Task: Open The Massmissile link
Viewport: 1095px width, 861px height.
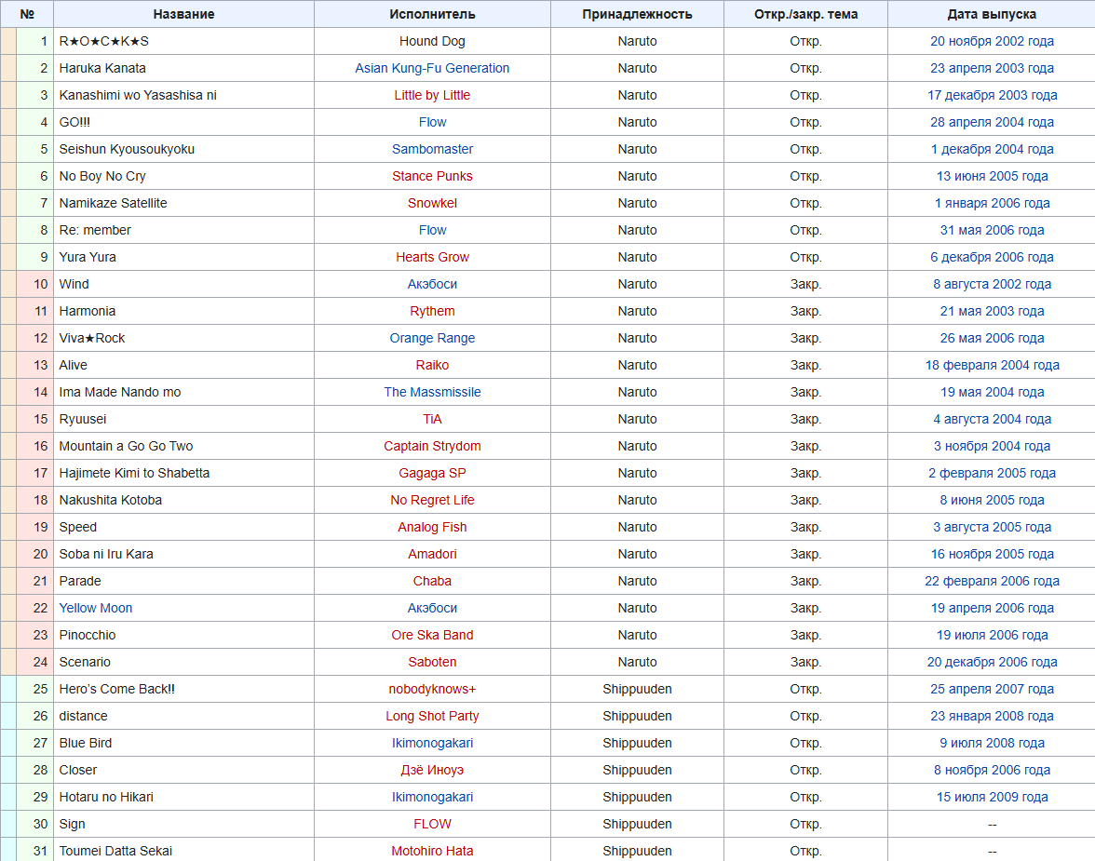Action: (x=432, y=393)
